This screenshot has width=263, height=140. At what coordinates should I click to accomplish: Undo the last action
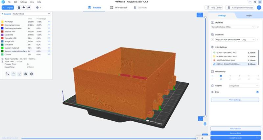[24, 8]
